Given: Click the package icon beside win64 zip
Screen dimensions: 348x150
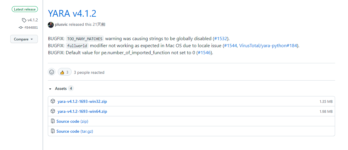Looking at the screenshot, I should (53, 111).
